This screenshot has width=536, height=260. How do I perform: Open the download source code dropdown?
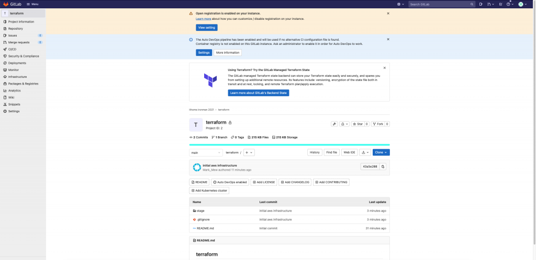coord(365,152)
